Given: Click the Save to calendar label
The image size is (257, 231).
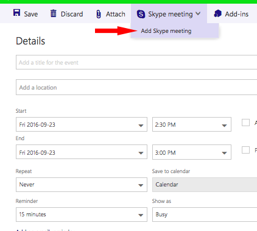Looking at the screenshot, I should 171,171.
